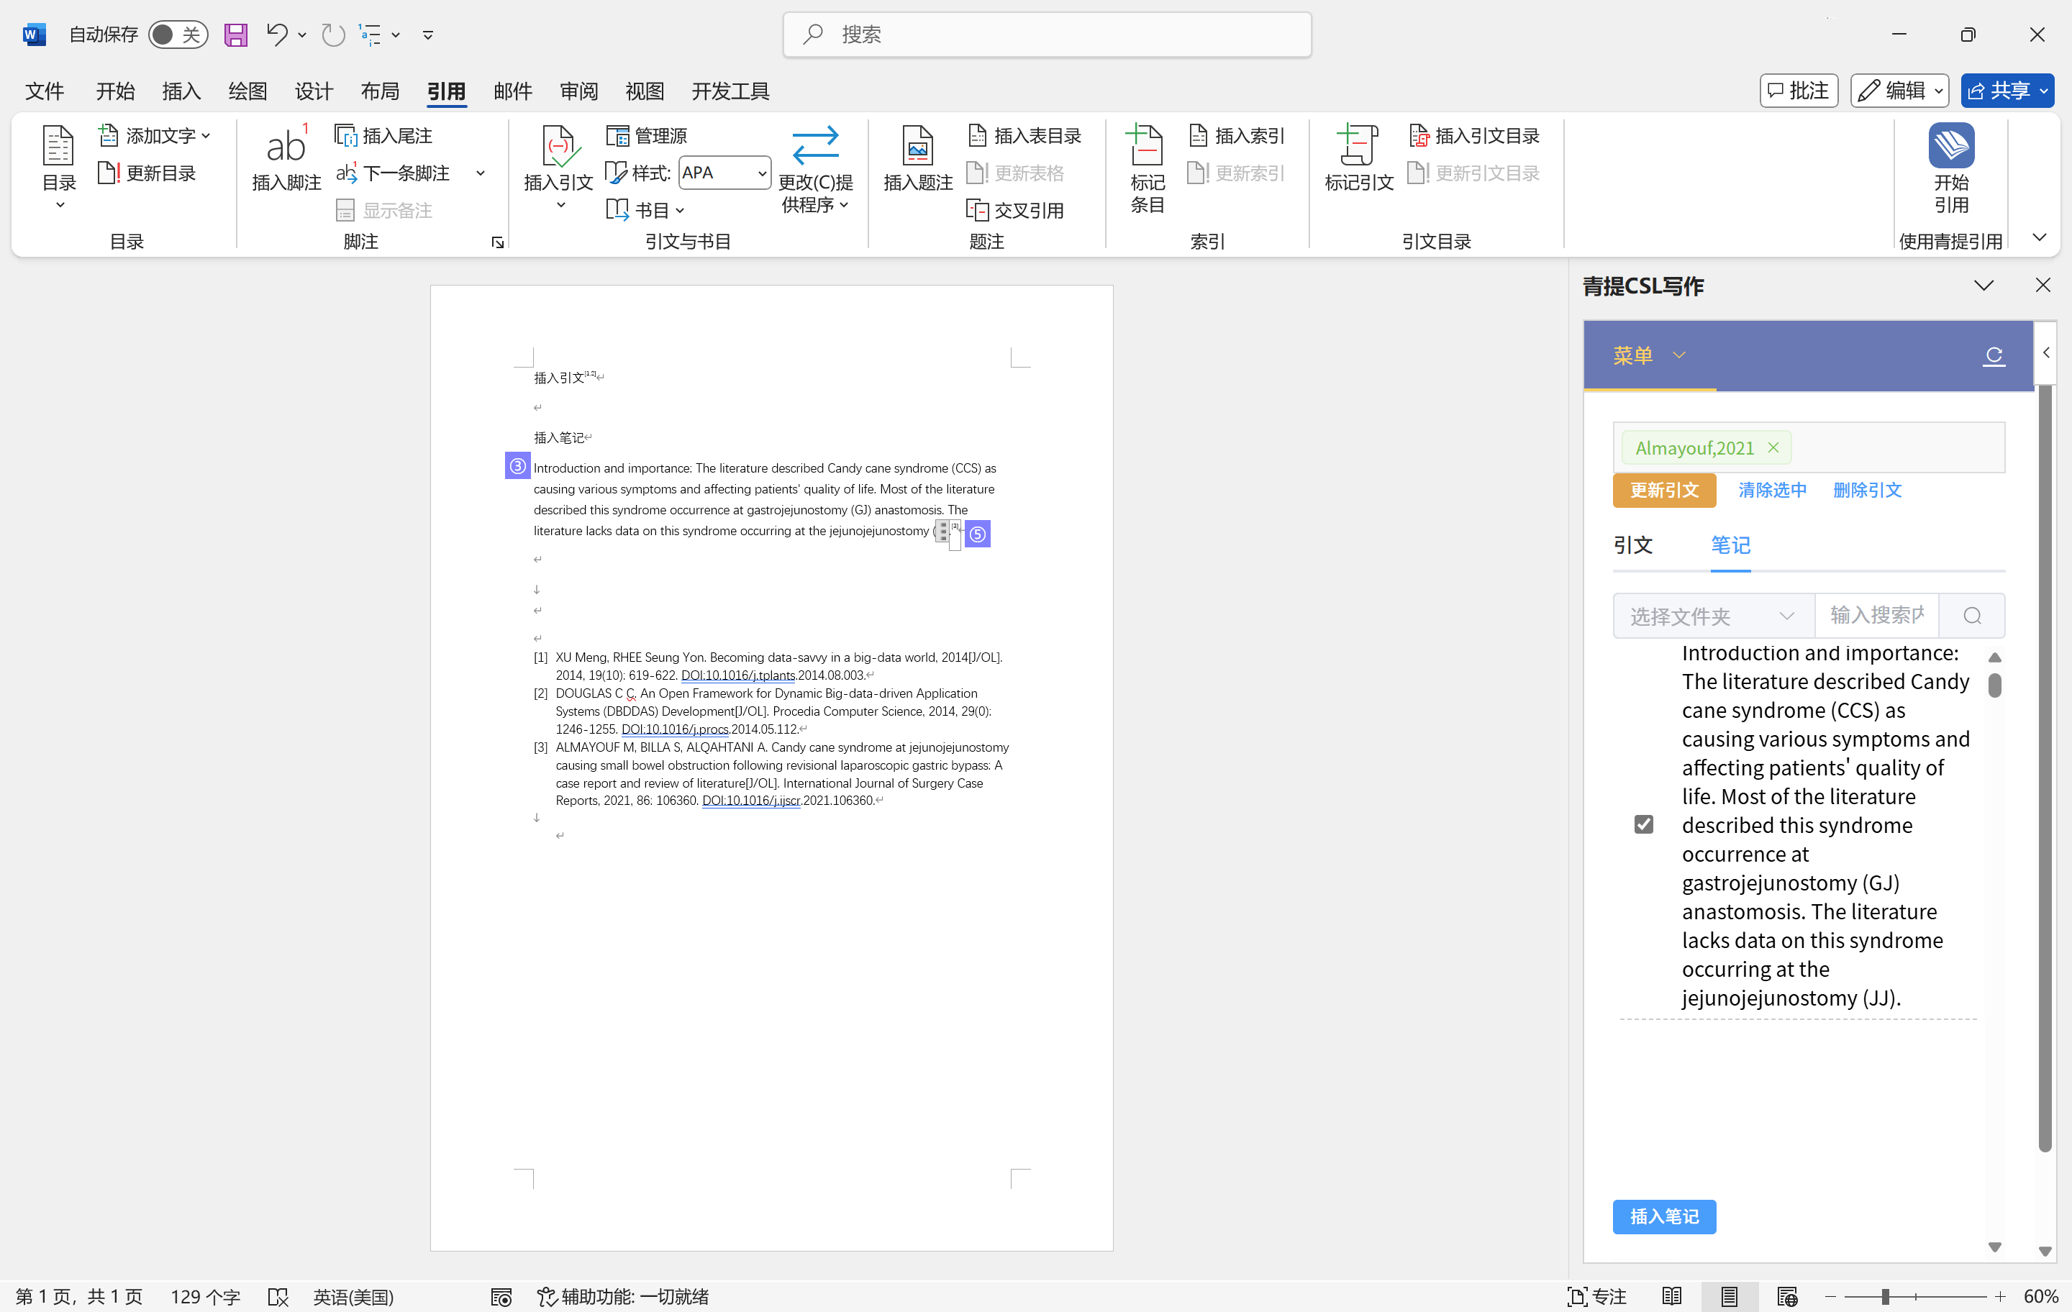Click the refresh icon in Qingti menu bar
Screen dimensions: 2072x1312
coord(1994,355)
